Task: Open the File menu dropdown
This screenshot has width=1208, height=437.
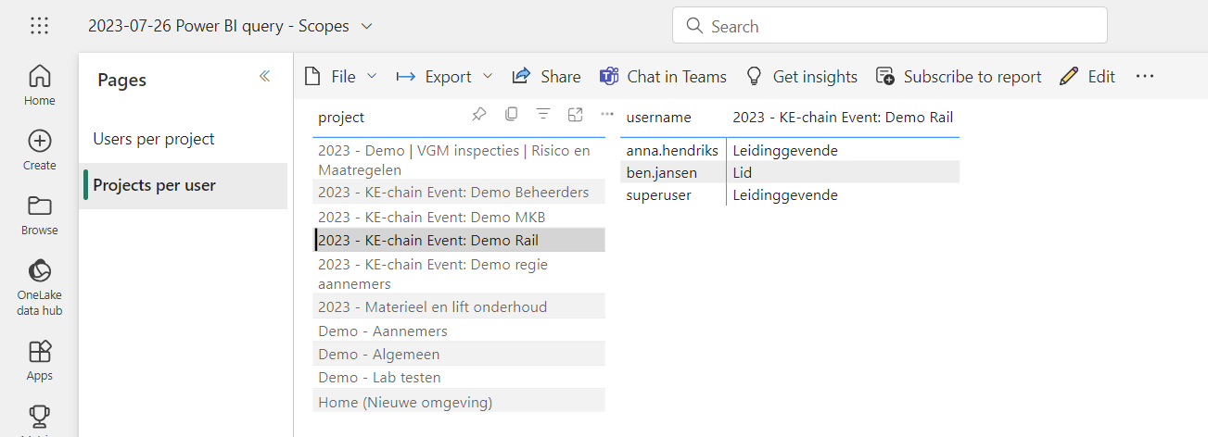Action: [x=341, y=77]
